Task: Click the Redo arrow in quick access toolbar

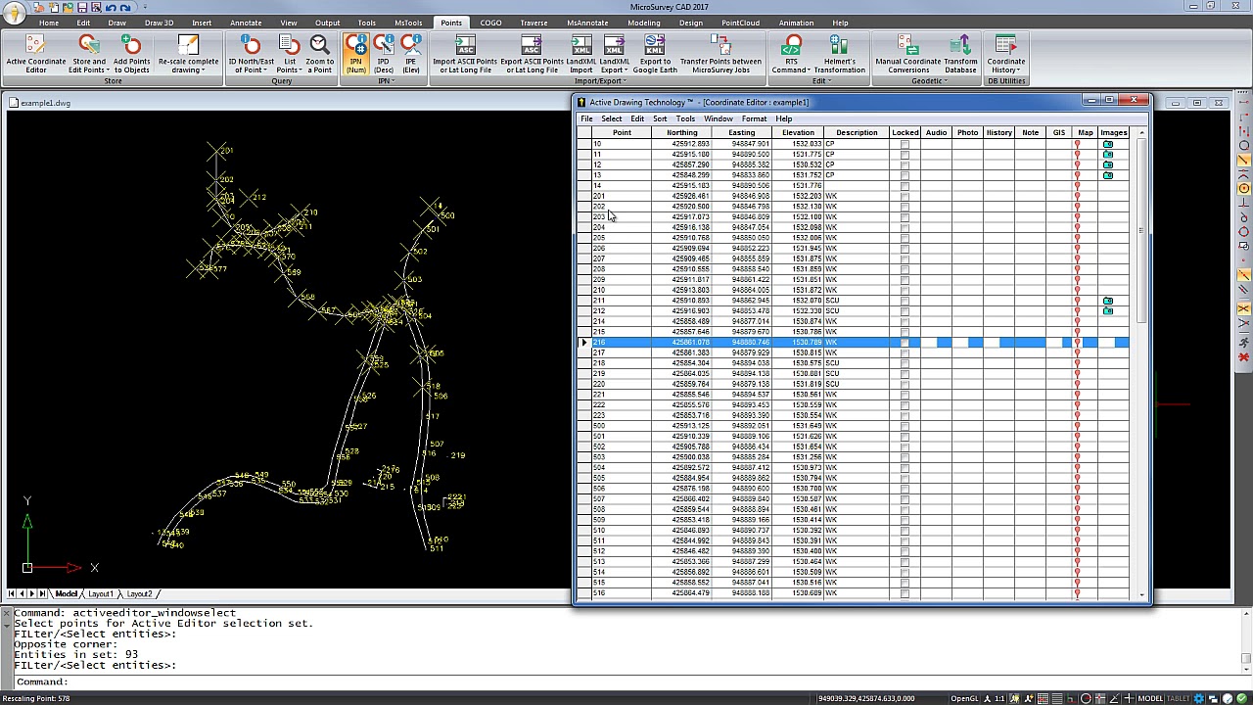Action: (124, 7)
